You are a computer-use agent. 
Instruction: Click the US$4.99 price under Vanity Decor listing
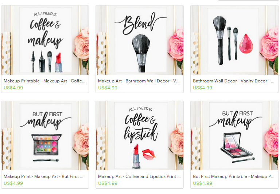202,88
